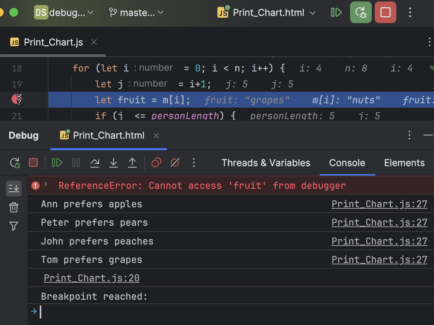Screen dimensions: 434x325
Task: Step into the function call
Action: click(114, 162)
